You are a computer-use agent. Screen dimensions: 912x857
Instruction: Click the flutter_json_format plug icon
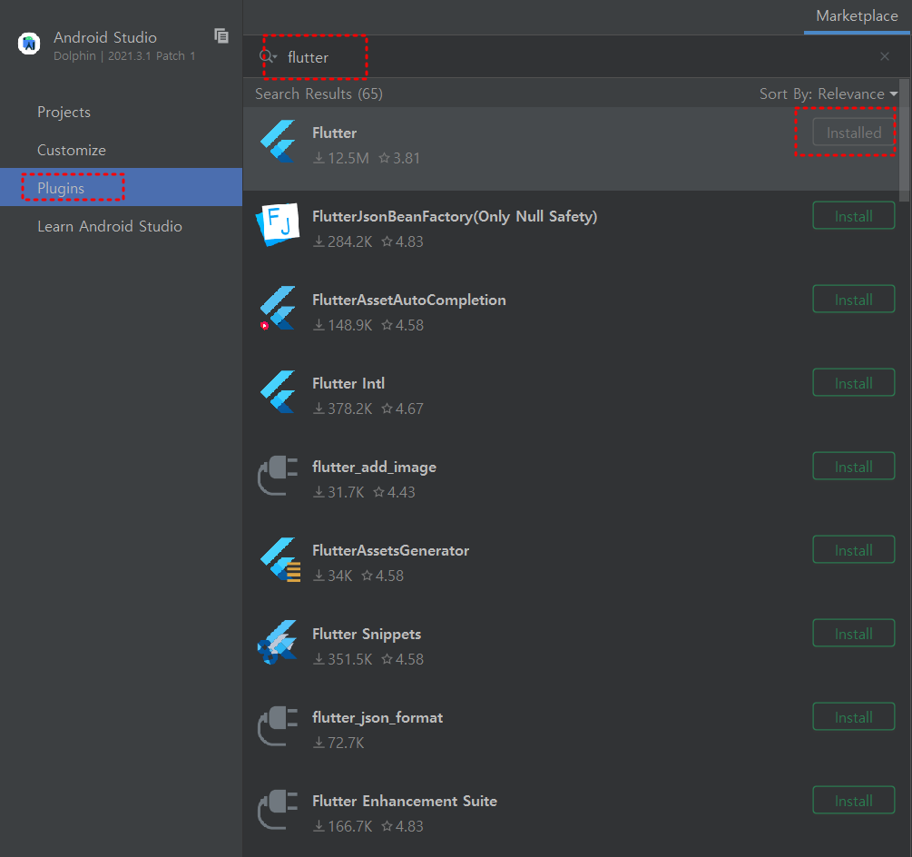pyautogui.click(x=278, y=726)
